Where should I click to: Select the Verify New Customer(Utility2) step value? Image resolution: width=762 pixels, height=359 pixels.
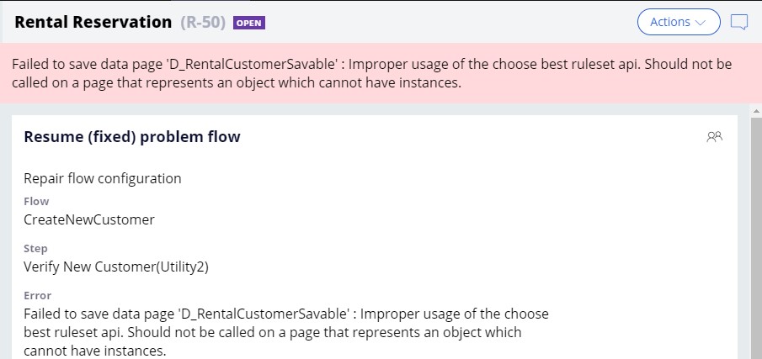point(116,267)
